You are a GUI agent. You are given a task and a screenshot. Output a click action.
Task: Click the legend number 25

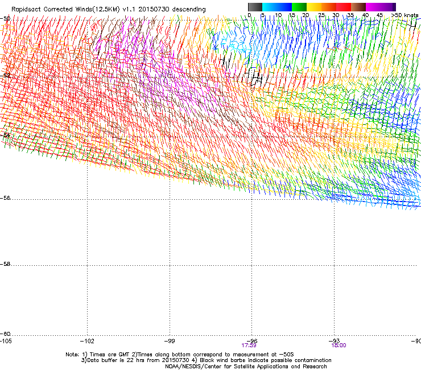coord(321,15)
